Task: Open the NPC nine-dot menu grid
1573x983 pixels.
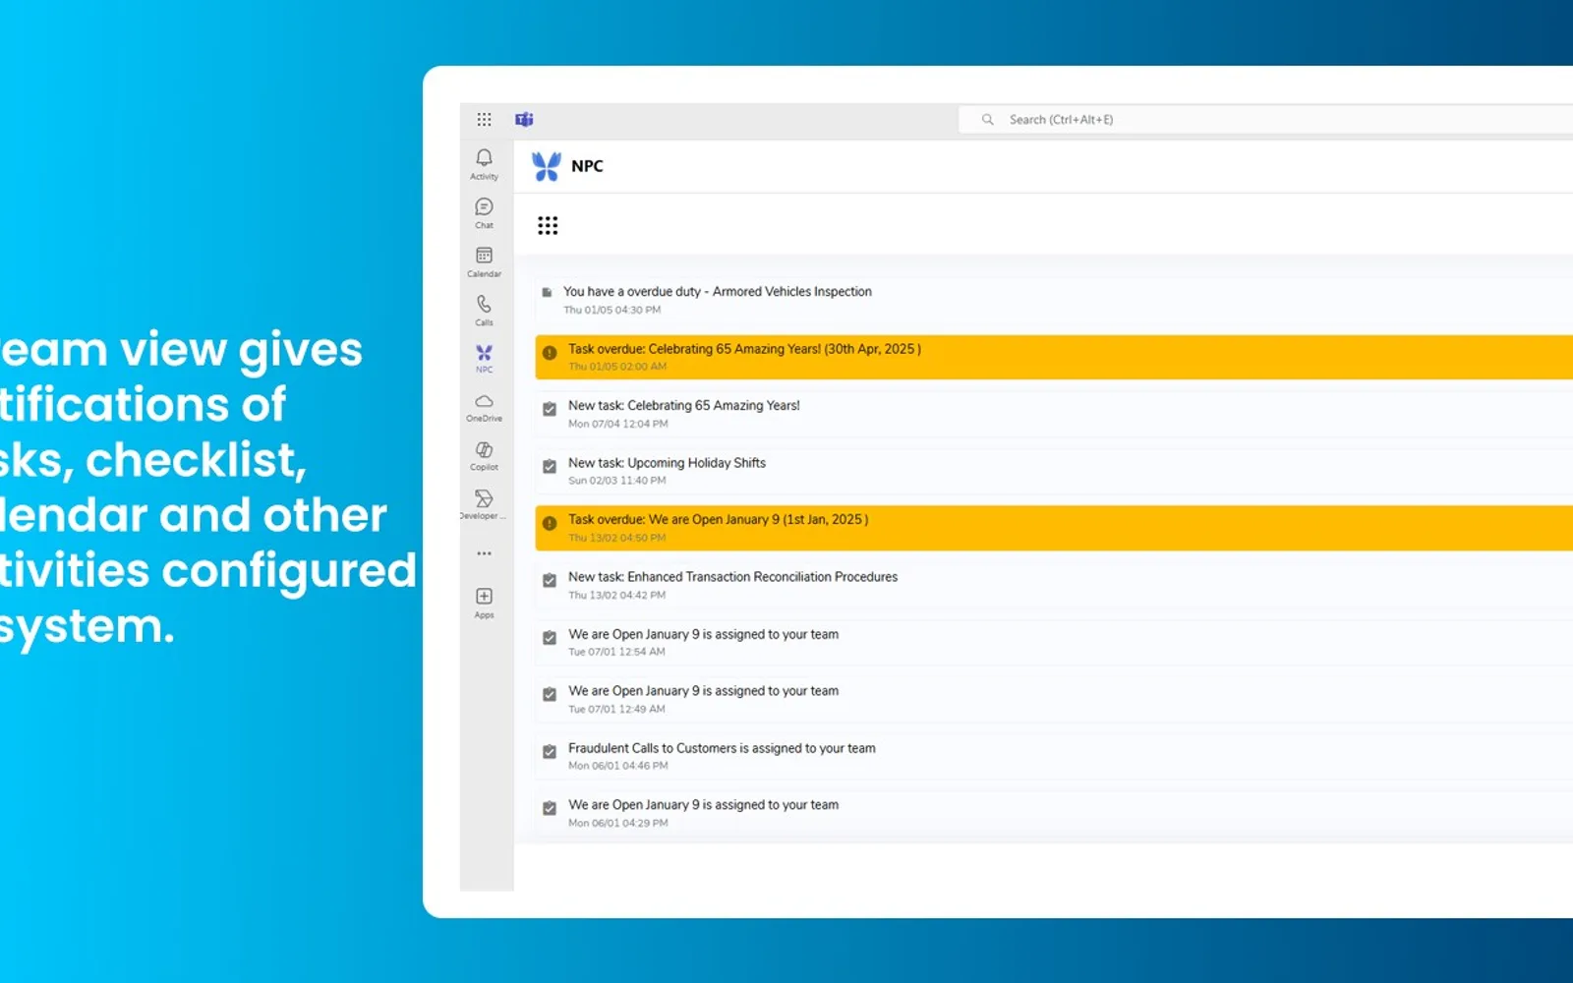Action: point(548,226)
